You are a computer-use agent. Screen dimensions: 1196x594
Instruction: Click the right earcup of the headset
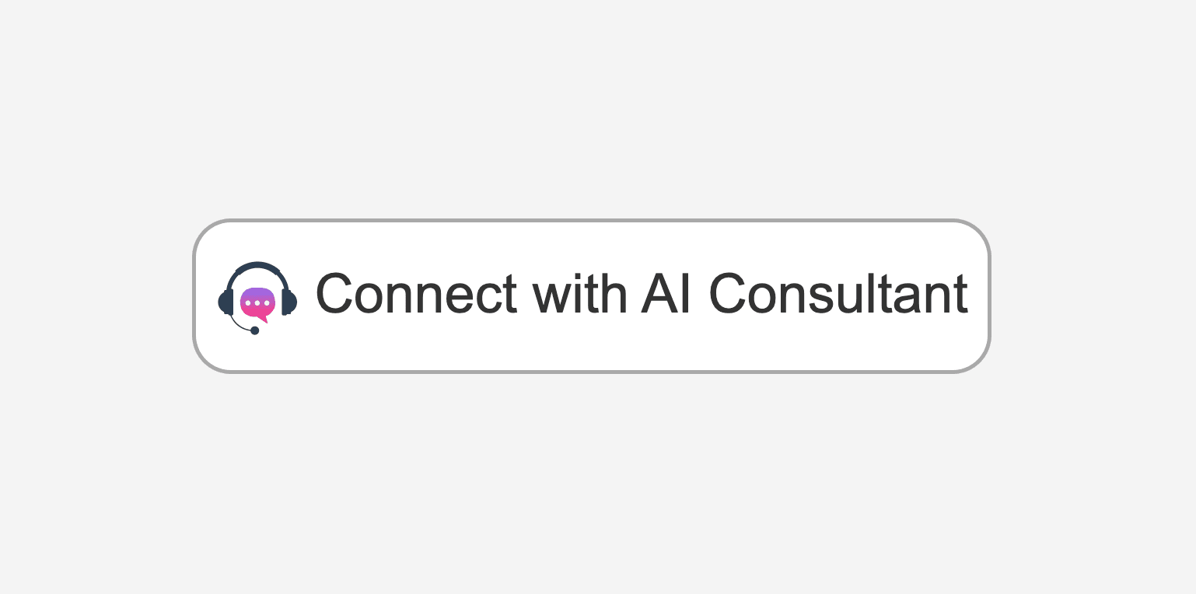pyautogui.click(x=289, y=302)
